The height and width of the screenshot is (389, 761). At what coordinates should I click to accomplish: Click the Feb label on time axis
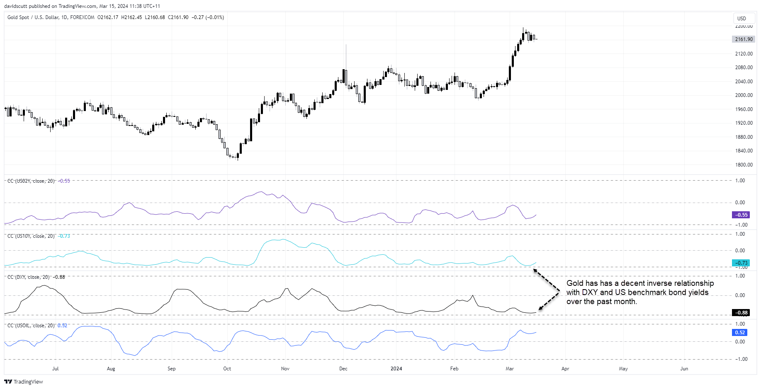(x=455, y=369)
